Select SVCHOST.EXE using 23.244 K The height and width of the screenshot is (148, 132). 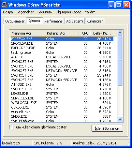point(62,75)
